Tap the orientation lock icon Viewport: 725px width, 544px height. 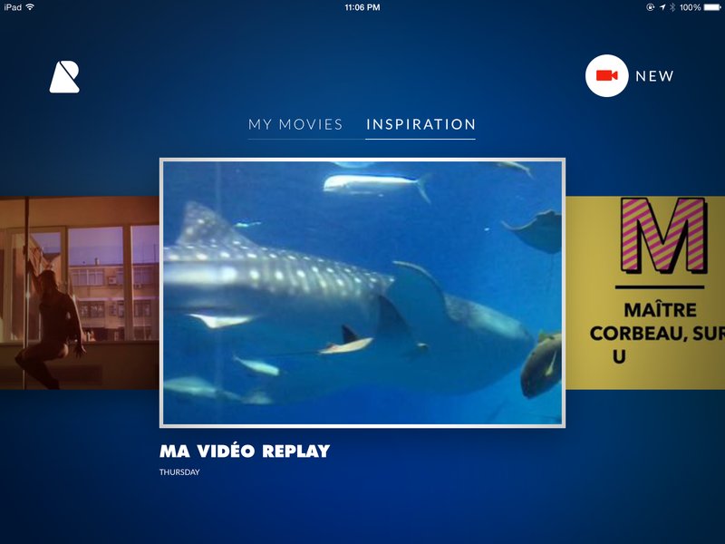[x=650, y=7]
